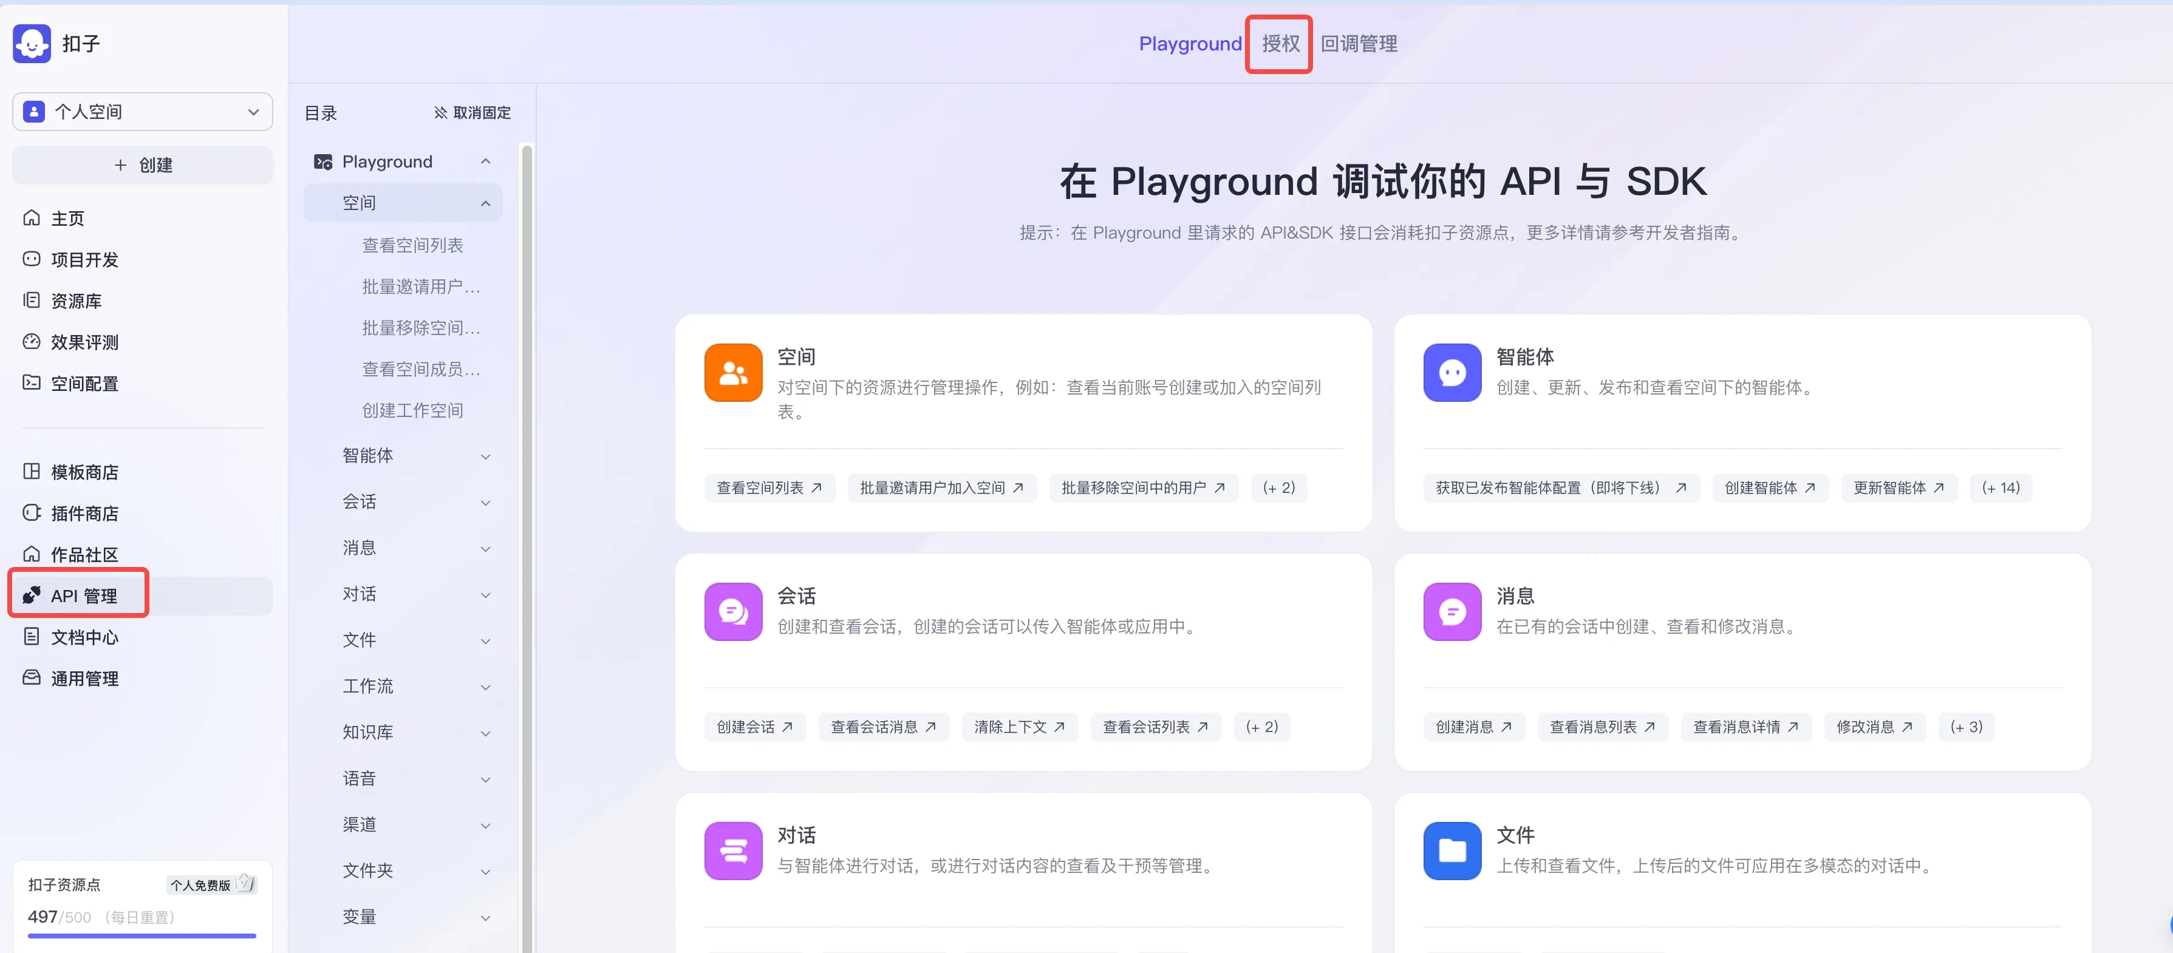Open the 个人空间 workspace dropdown
The image size is (2173, 953).
tap(142, 112)
